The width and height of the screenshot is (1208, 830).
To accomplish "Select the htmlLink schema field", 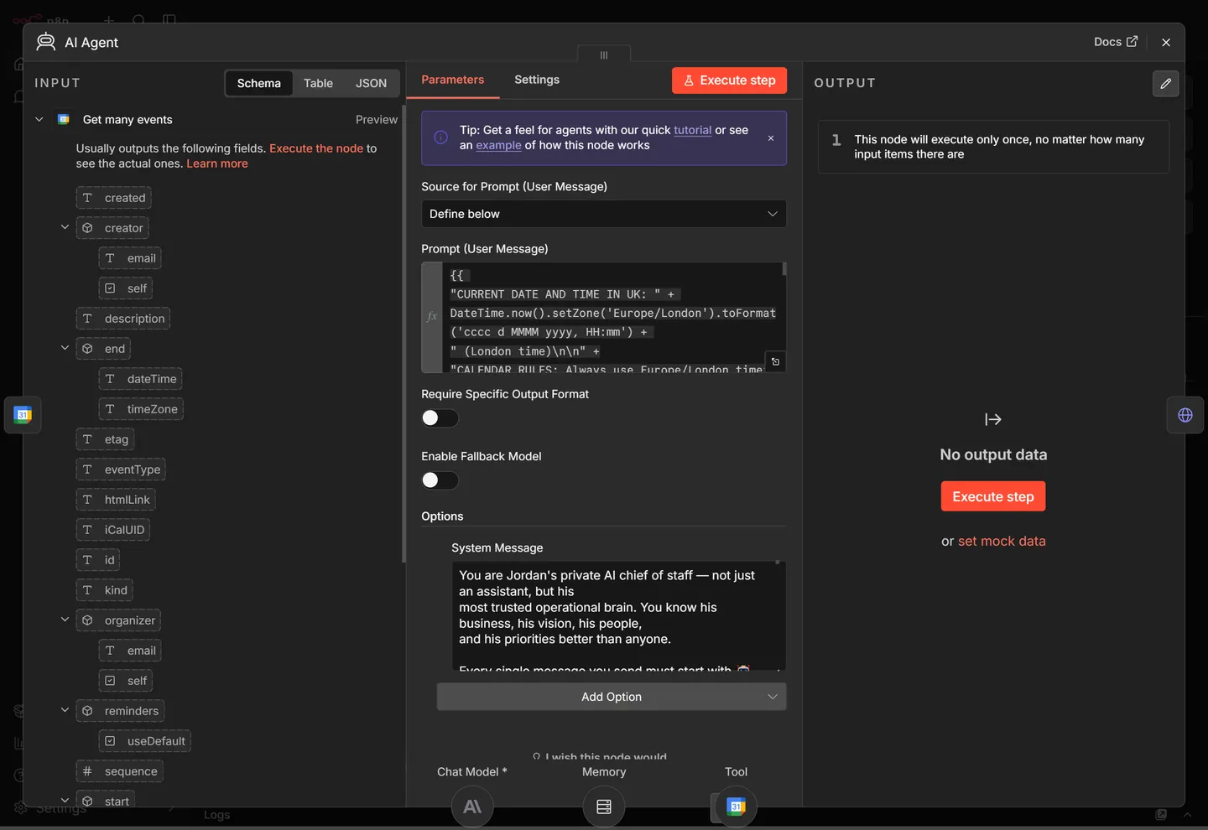I will (116, 500).
